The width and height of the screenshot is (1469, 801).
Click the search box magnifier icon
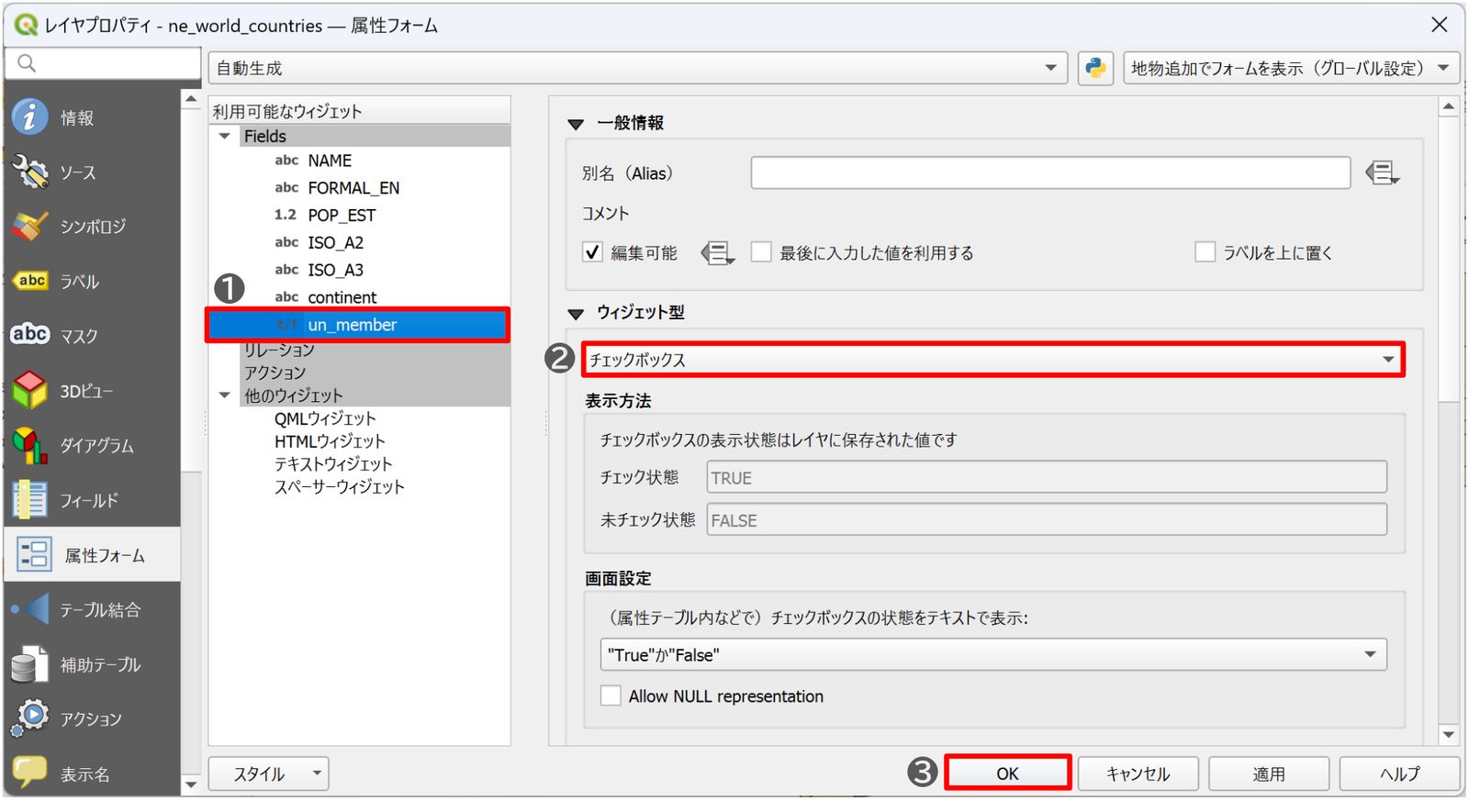[27, 63]
